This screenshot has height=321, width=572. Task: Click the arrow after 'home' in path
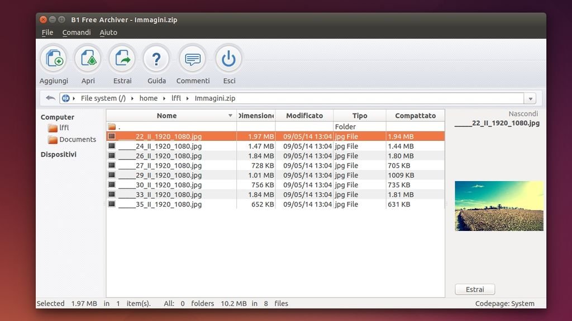point(164,98)
